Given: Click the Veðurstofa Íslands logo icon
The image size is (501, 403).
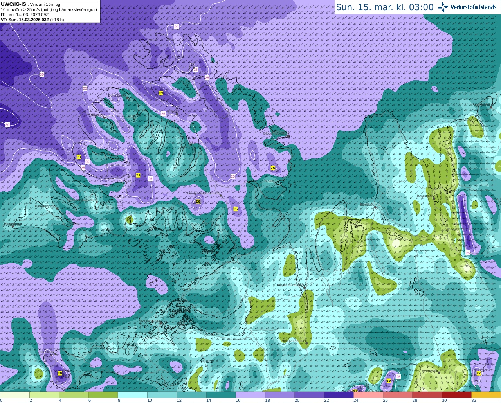Looking at the screenshot, I should (x=443, y=7).
